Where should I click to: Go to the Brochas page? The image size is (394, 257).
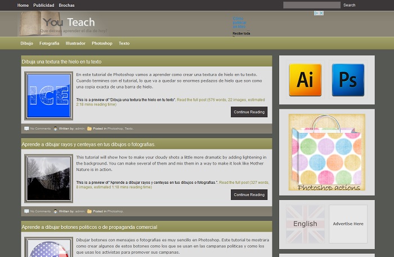[66, 5]
